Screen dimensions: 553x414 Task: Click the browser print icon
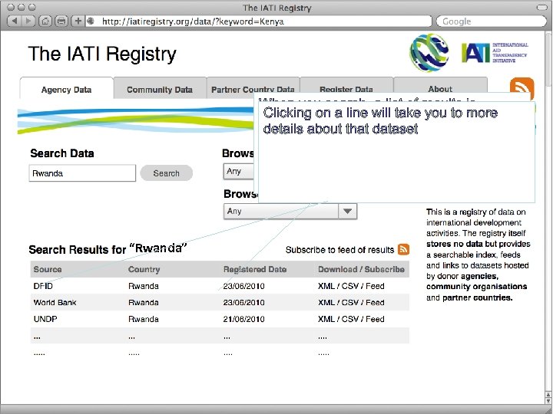click(61, 21)
